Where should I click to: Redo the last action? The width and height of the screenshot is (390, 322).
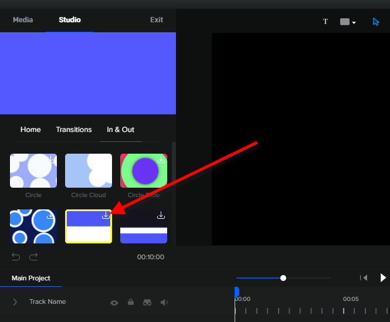pyautogui.click(x=33, y=257)
